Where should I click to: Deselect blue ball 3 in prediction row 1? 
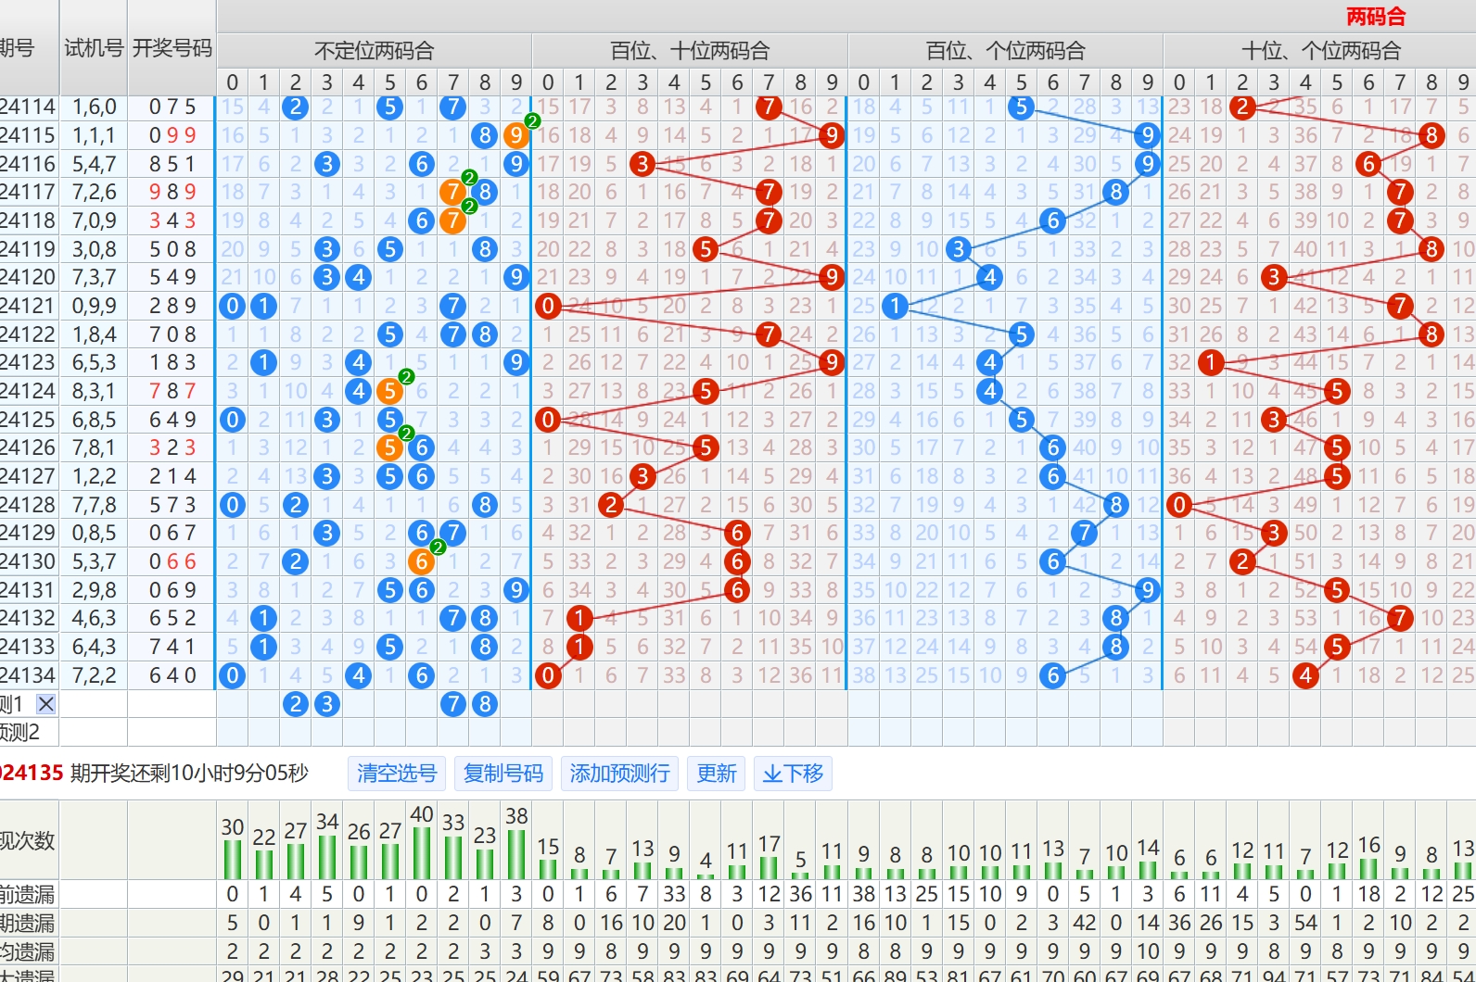tap(326, 705)
